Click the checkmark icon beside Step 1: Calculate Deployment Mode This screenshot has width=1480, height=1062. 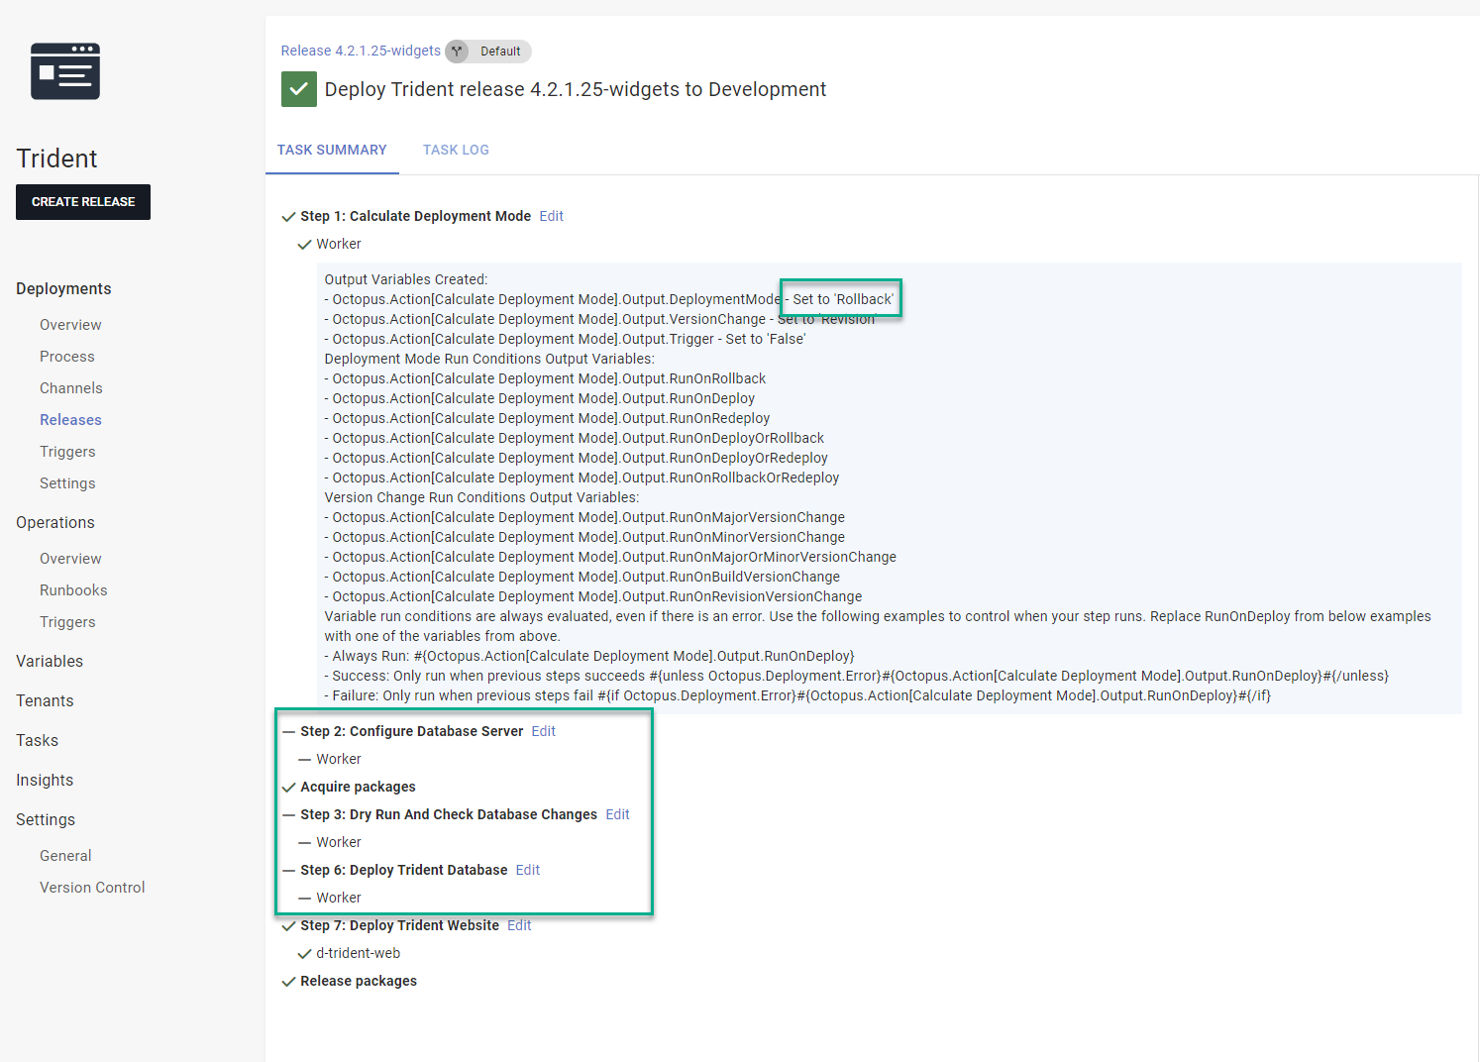(288, 216)
